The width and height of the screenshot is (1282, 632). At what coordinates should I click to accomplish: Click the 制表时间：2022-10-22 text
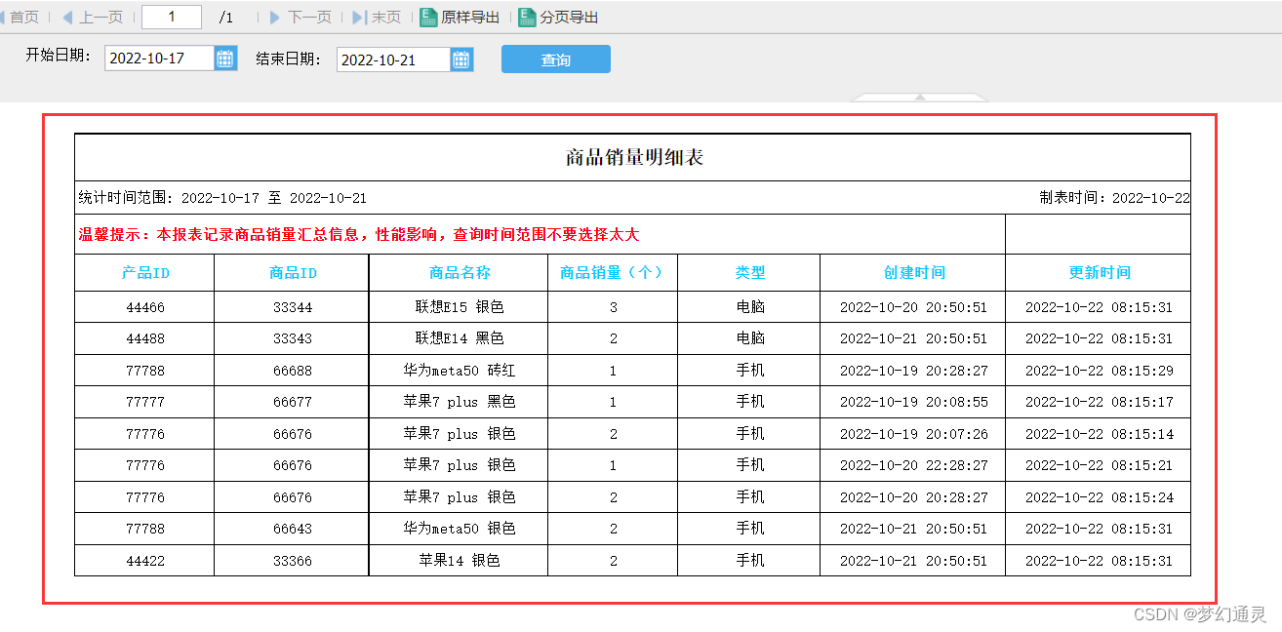[x=1114, y=198]
